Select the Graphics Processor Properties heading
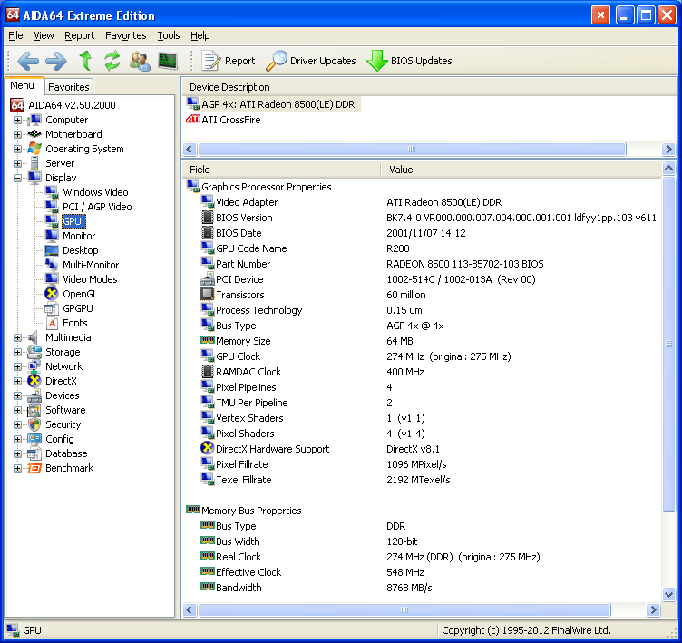 (258, 187)
